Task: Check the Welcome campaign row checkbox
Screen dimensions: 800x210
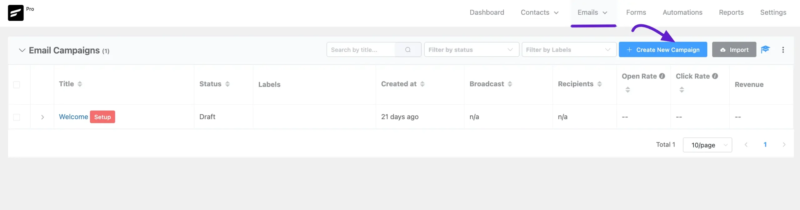Action: 17,117
